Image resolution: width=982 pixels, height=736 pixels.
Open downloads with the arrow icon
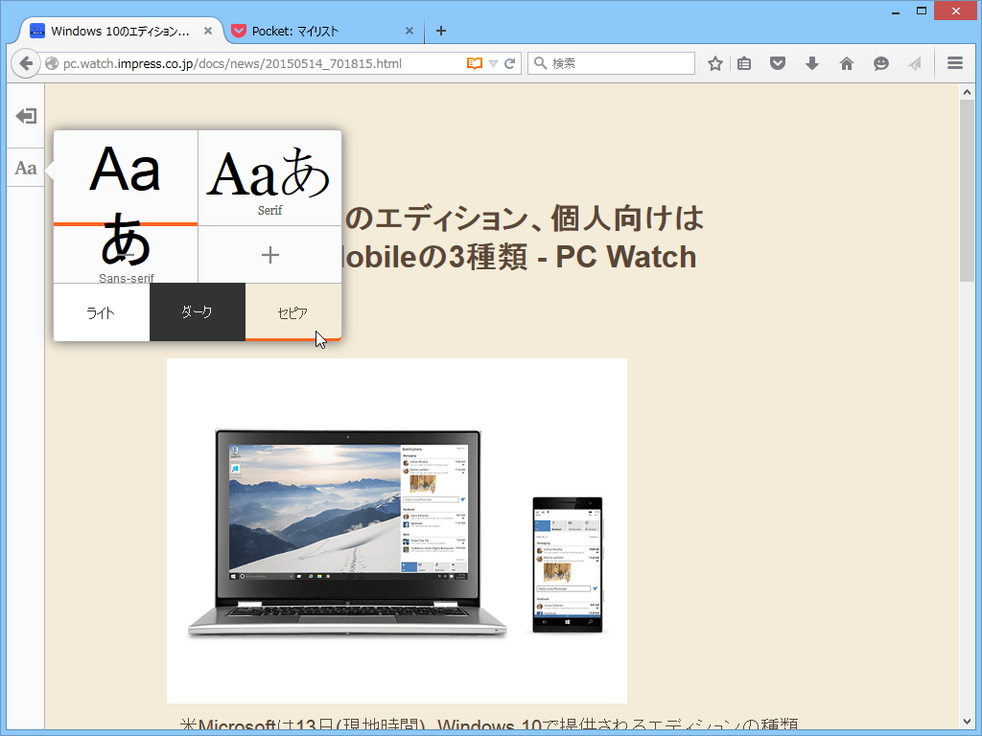click(x=812, y=62)
